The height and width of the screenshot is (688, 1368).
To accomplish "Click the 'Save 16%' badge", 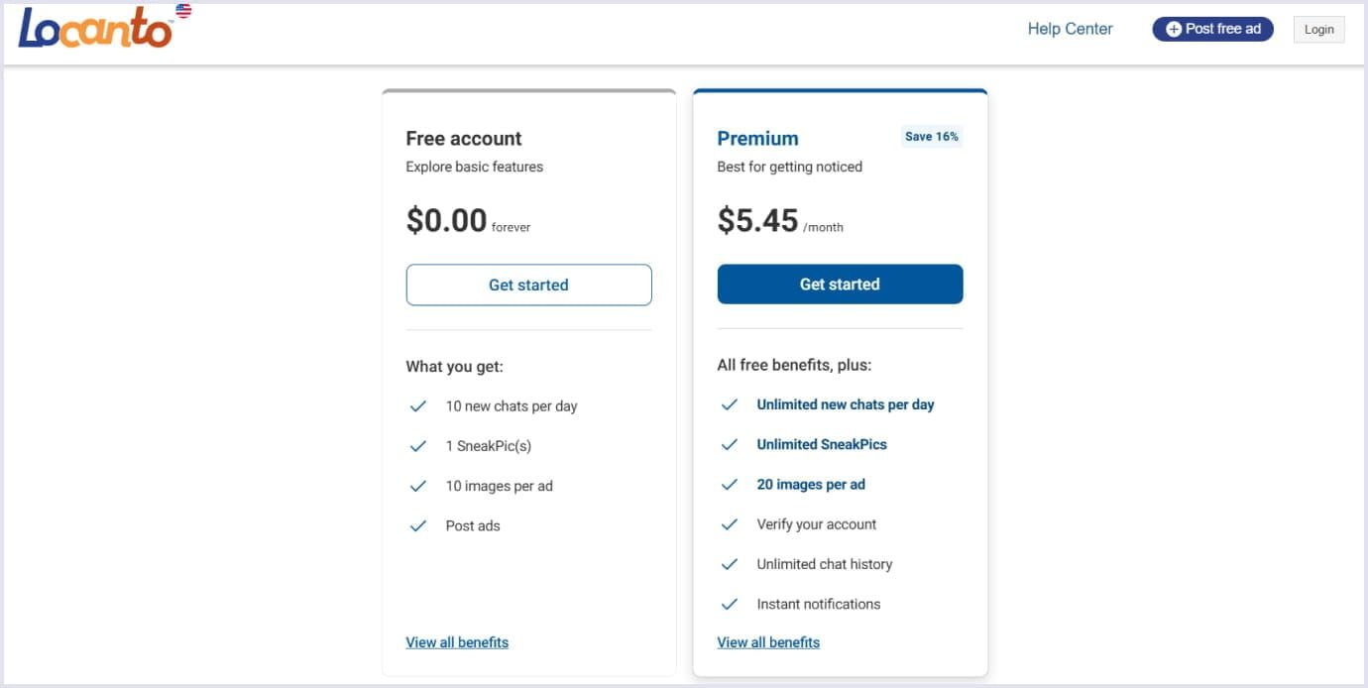I will click(x=931, y=136).
